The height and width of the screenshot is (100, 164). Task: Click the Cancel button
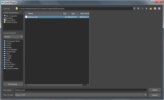click(x=155, y=95)
